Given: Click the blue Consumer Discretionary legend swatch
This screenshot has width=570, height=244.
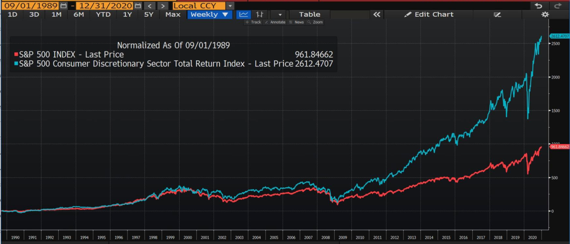Looking at the screenshot, I should coord(16,64).
